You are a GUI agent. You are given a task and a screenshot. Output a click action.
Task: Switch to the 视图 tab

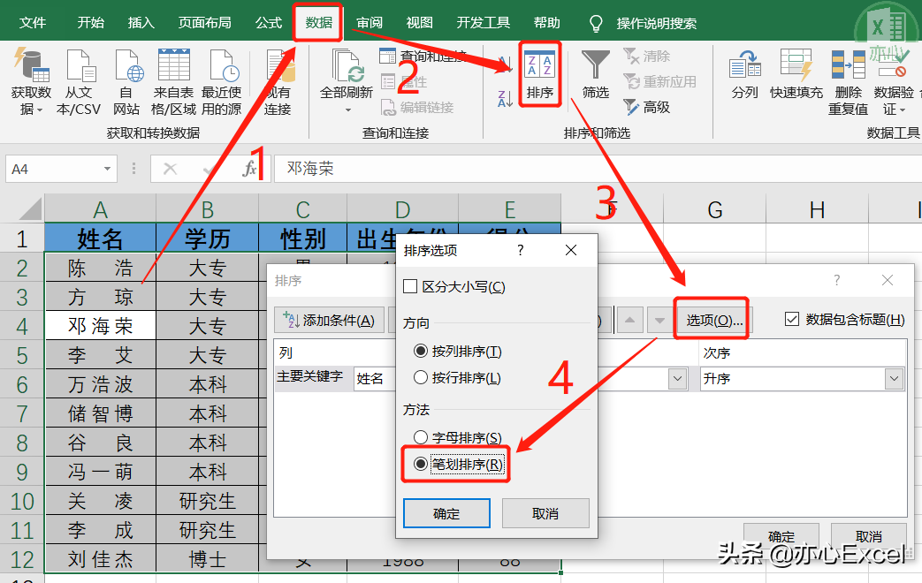(419, 23)
